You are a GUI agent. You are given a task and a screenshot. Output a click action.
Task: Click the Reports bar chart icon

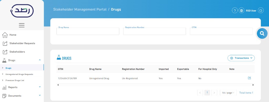4,87
